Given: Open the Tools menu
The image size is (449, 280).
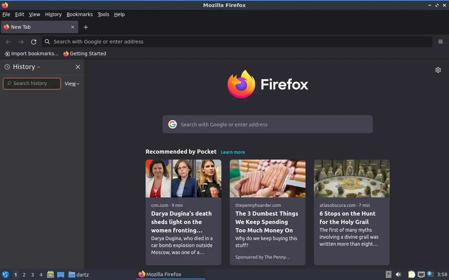Looking at the screenshot, I should 103,14.
